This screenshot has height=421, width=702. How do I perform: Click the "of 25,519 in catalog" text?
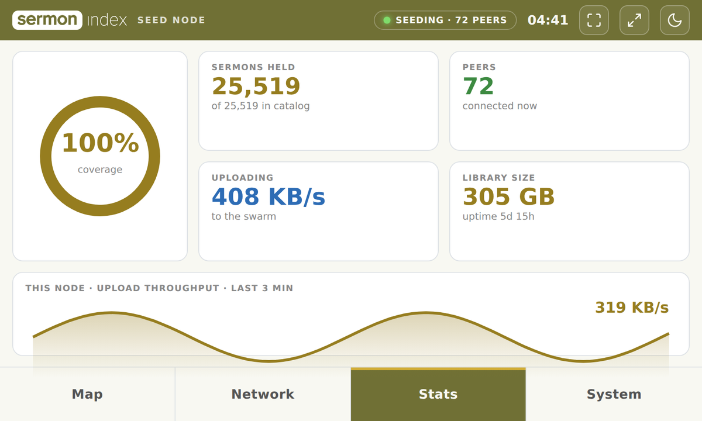(260, 106)
